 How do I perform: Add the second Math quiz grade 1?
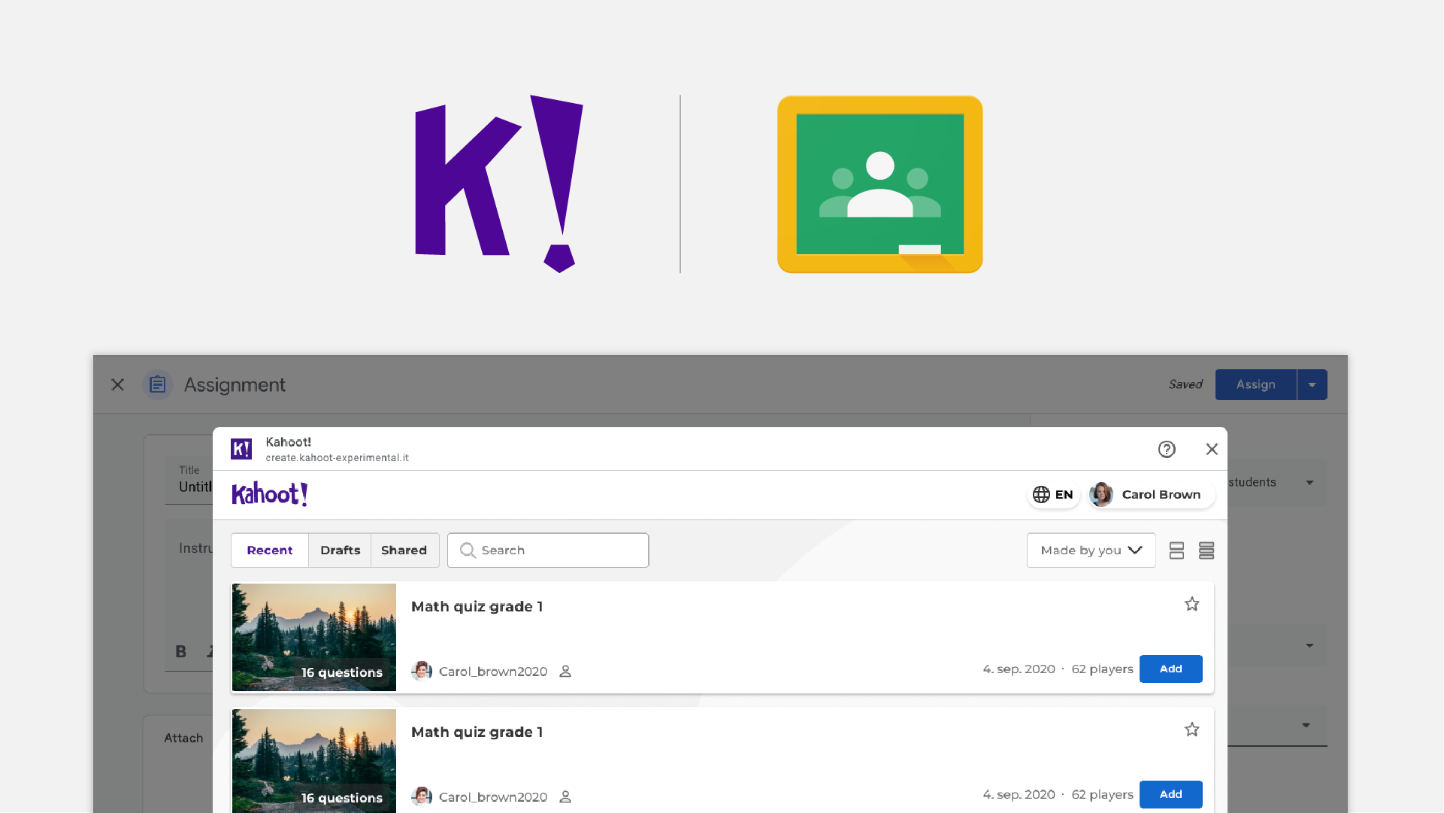[x=1170, y=794]
